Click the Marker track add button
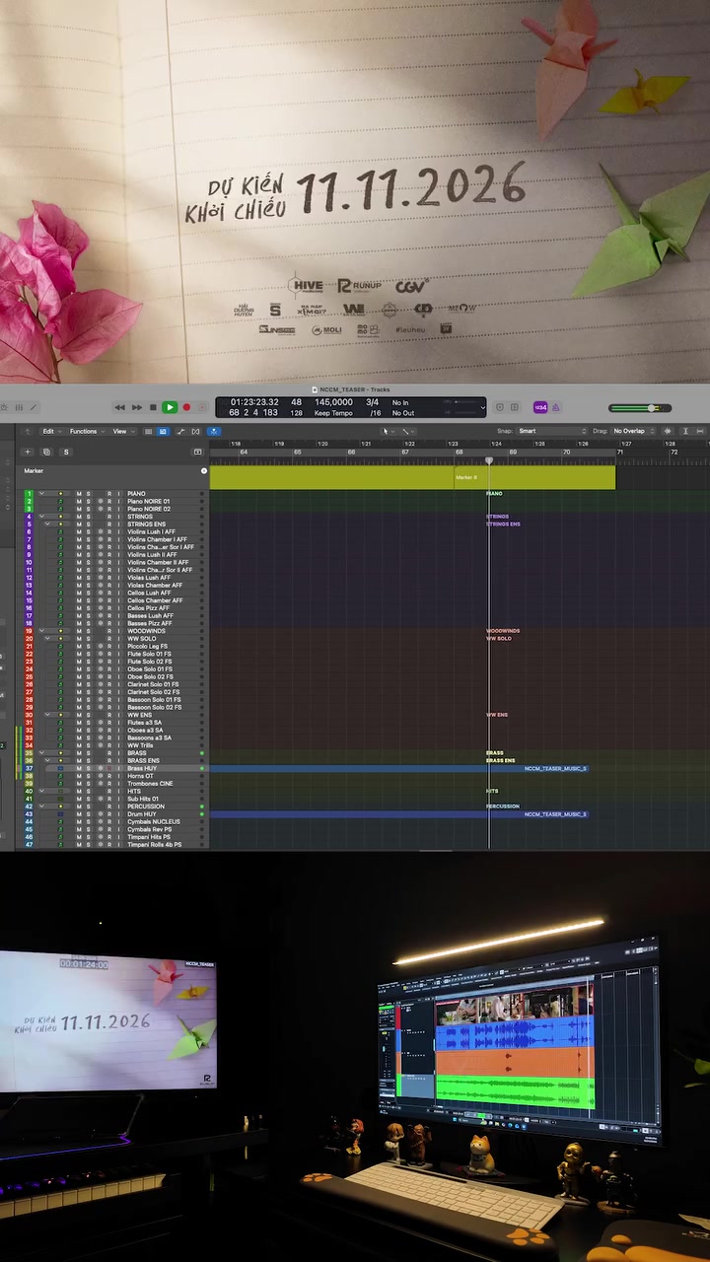 point(204,470)
